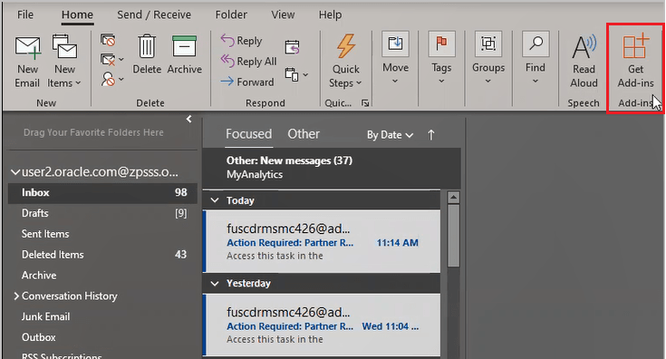This screenshot has width=666, height=359.
Task: Open the By Date sort dropdown
Action: click(x=390, y=135)
